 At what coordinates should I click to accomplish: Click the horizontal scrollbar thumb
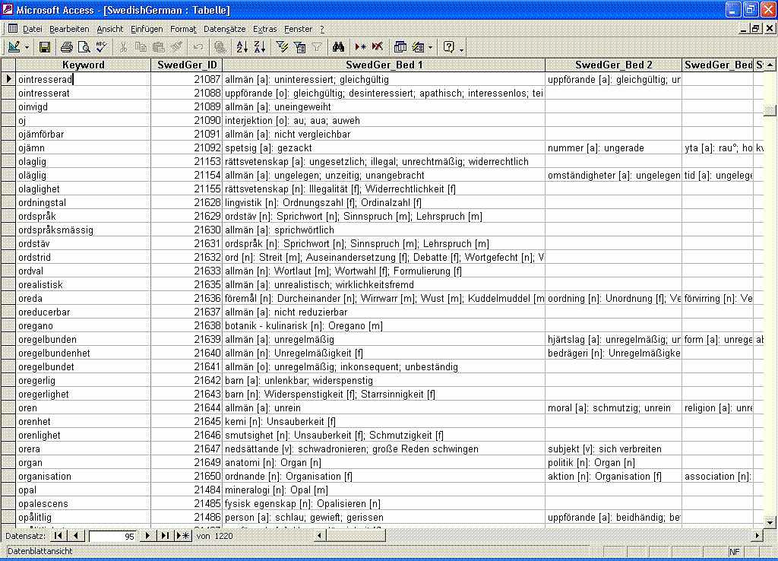coord(356,536)
